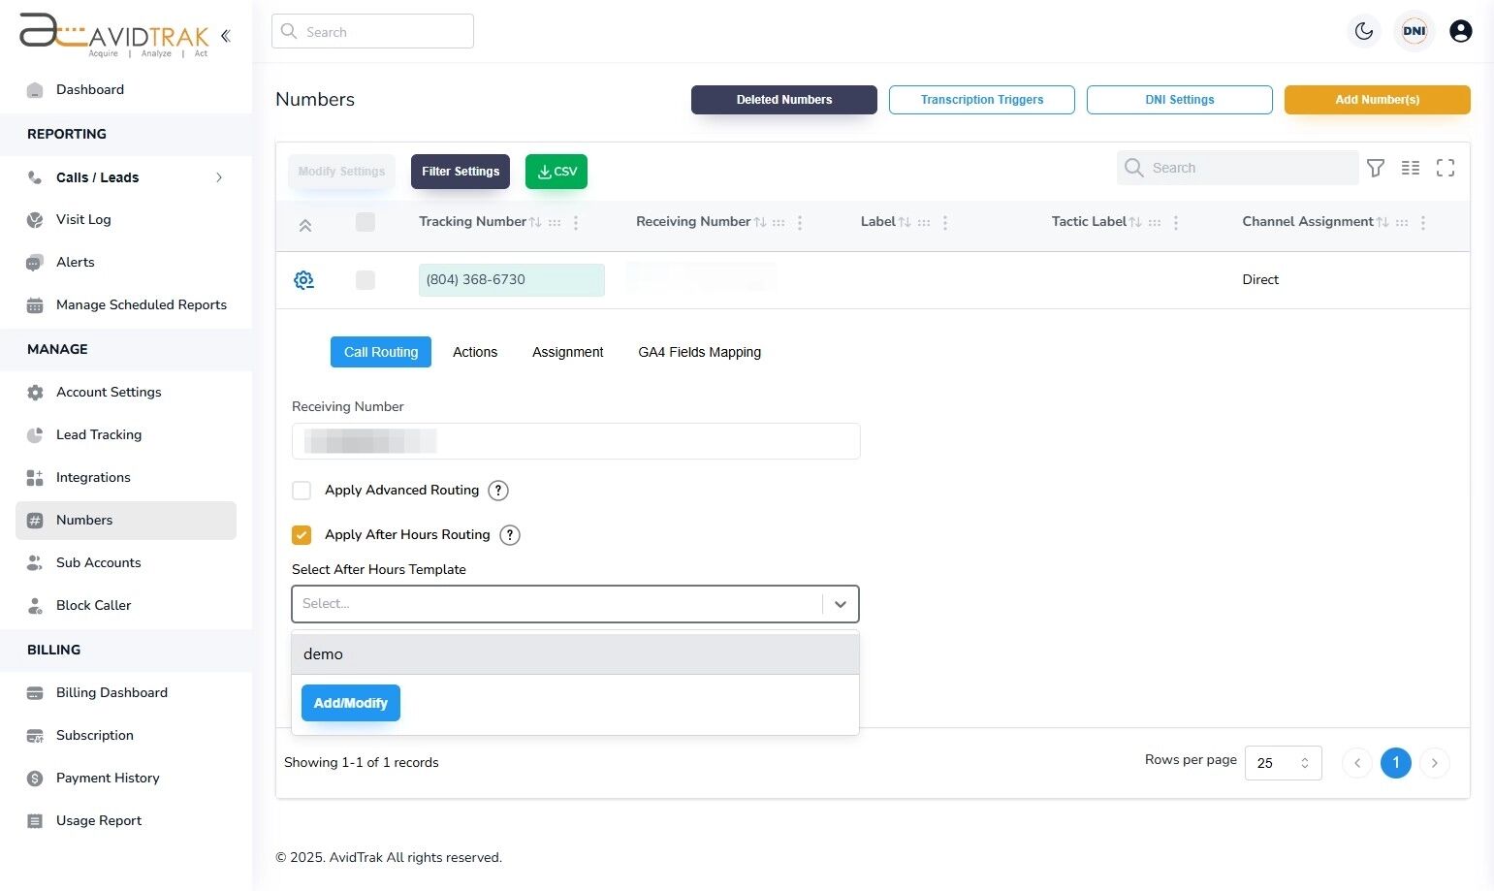Go to page 1 of results
Viewport: 1494px width, 891px height.
[1396, 763]
